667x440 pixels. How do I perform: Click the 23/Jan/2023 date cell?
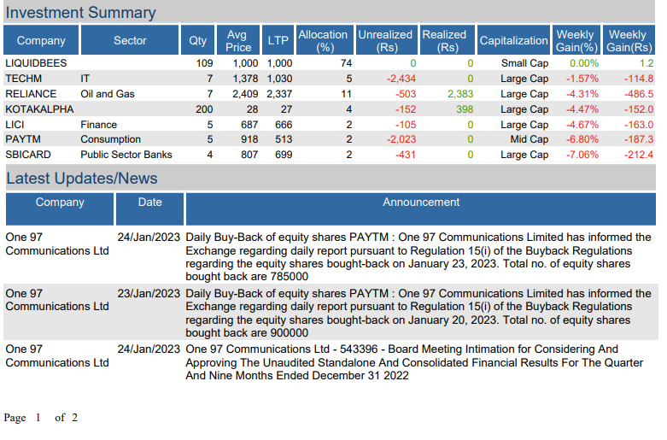point(149,293)
